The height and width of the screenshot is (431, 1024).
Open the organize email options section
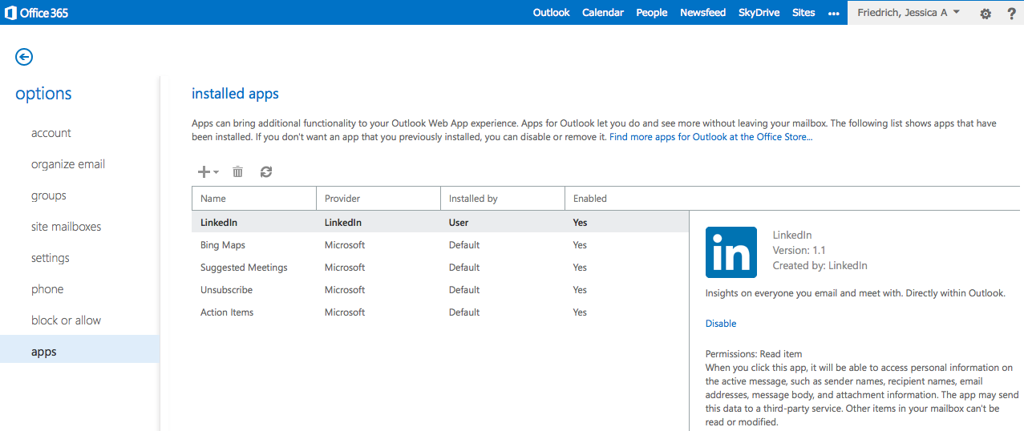pos(68,164)
